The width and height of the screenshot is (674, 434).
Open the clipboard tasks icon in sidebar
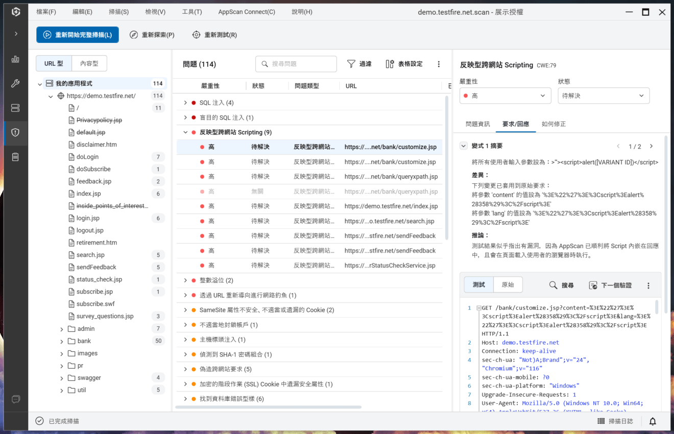pyautogui.click(x=15, y=157)
